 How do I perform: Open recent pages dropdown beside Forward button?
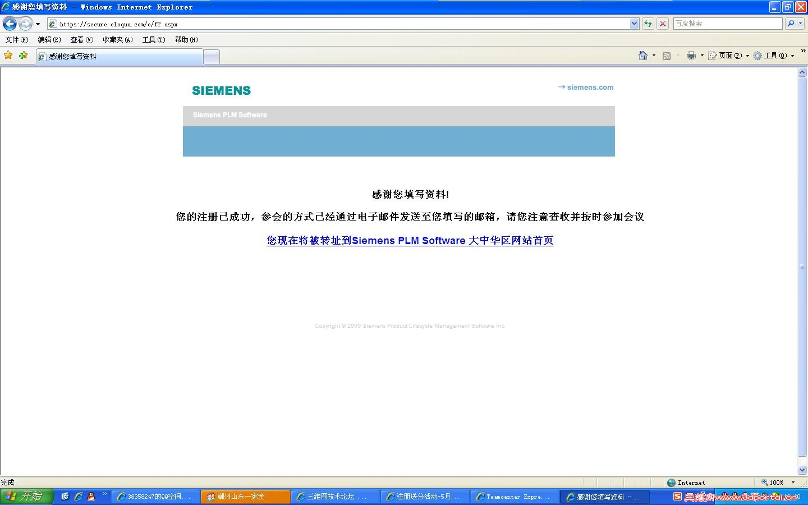pos(38,24)
